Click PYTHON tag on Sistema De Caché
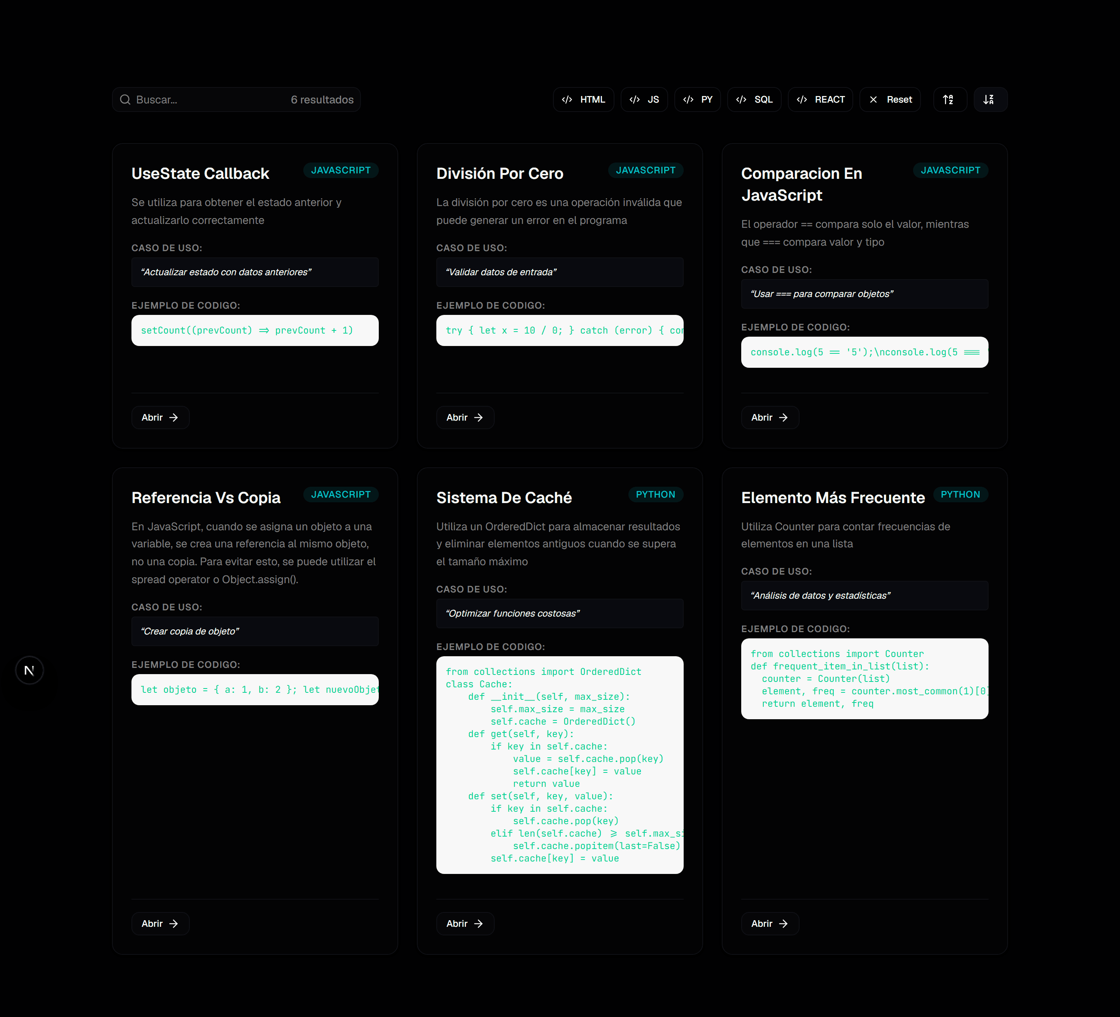 [656, 495]
